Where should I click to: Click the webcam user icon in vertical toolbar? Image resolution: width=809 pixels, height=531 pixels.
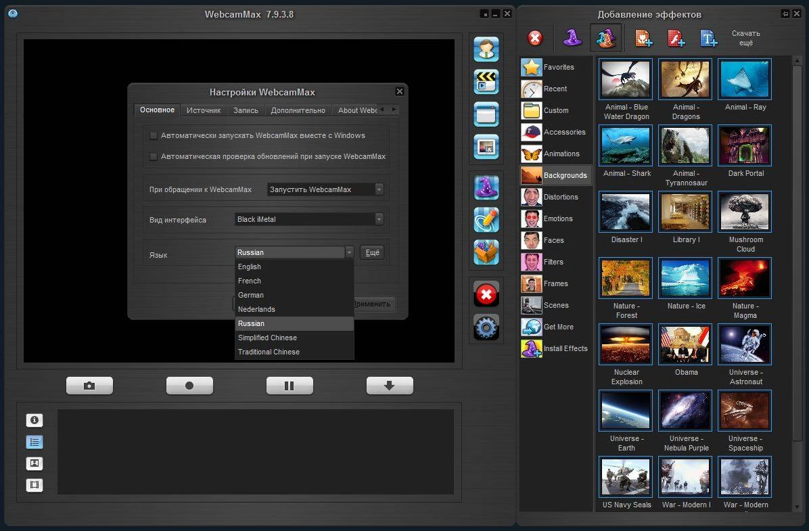[x=486, y=49]
